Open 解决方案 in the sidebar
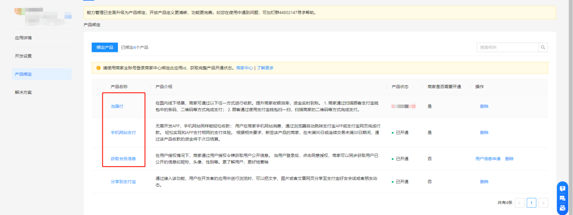The height and width of the screenshot is (215, 573). [23, 92]
